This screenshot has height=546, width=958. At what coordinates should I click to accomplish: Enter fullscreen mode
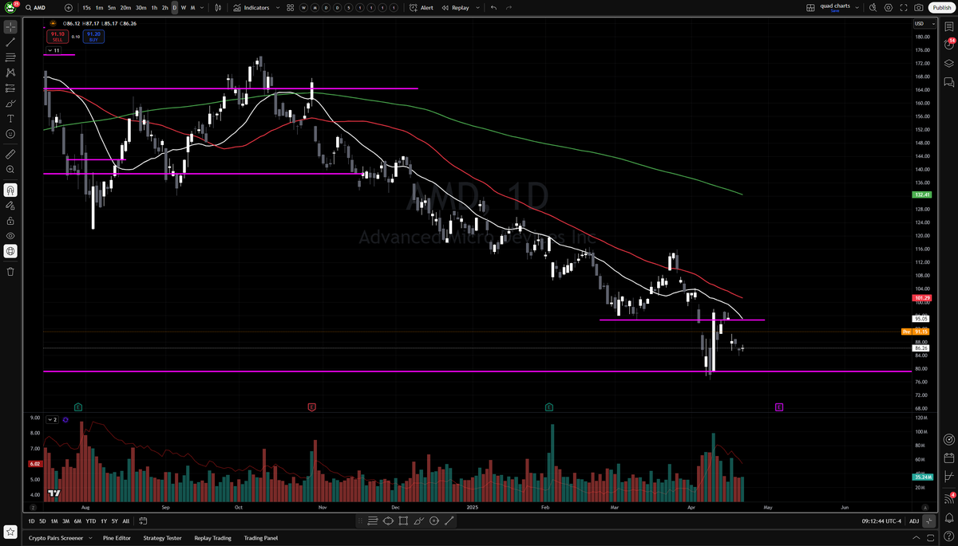[x=904, y=7]
